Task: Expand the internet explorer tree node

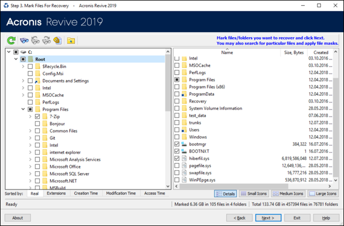Action: 30,152
